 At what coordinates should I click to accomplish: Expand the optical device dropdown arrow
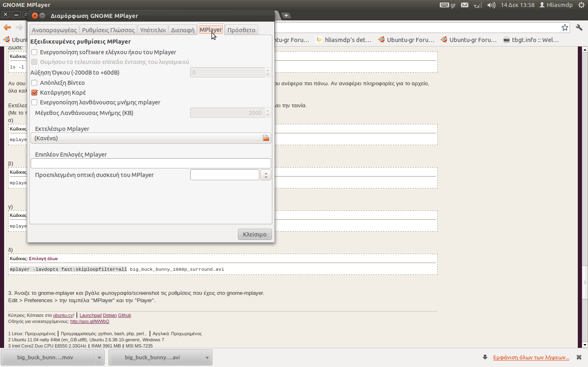(266, 175)
